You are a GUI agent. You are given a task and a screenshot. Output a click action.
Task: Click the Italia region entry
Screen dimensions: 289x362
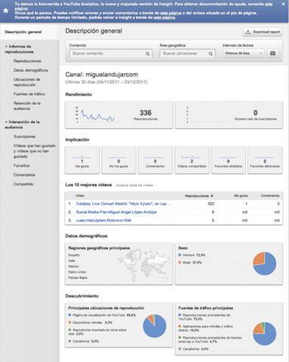pyautogui.click(x=72, y=261)
